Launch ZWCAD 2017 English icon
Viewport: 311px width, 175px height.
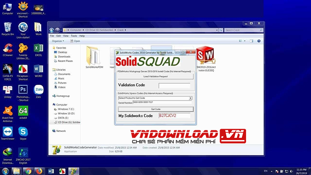[23, 156]
